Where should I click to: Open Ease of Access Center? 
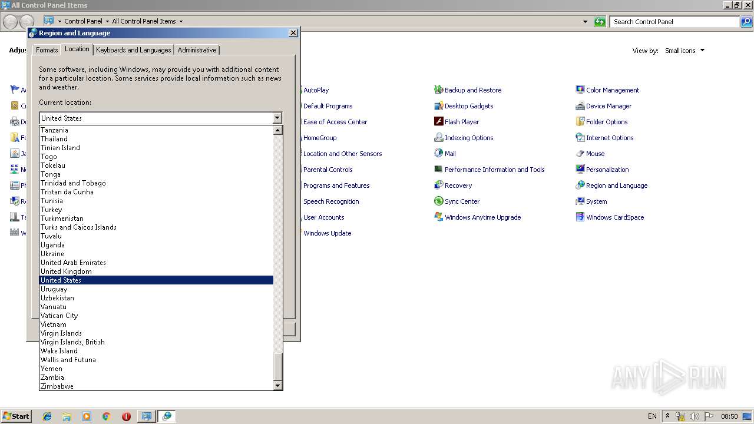[x=335, y=122]
